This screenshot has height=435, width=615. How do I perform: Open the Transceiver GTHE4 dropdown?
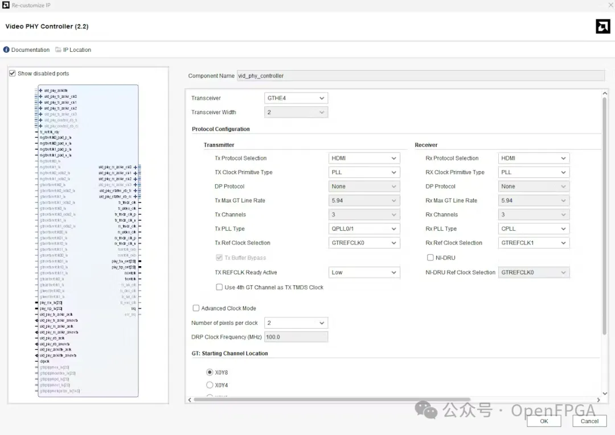[x=296, y=98]
